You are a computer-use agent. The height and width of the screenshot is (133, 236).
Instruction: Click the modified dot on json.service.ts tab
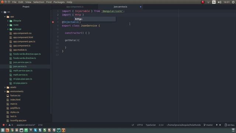click(140, 7)
